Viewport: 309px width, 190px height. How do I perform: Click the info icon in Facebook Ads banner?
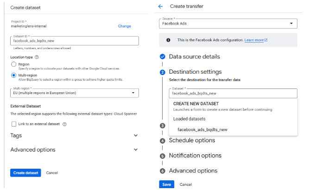(168, 40)
